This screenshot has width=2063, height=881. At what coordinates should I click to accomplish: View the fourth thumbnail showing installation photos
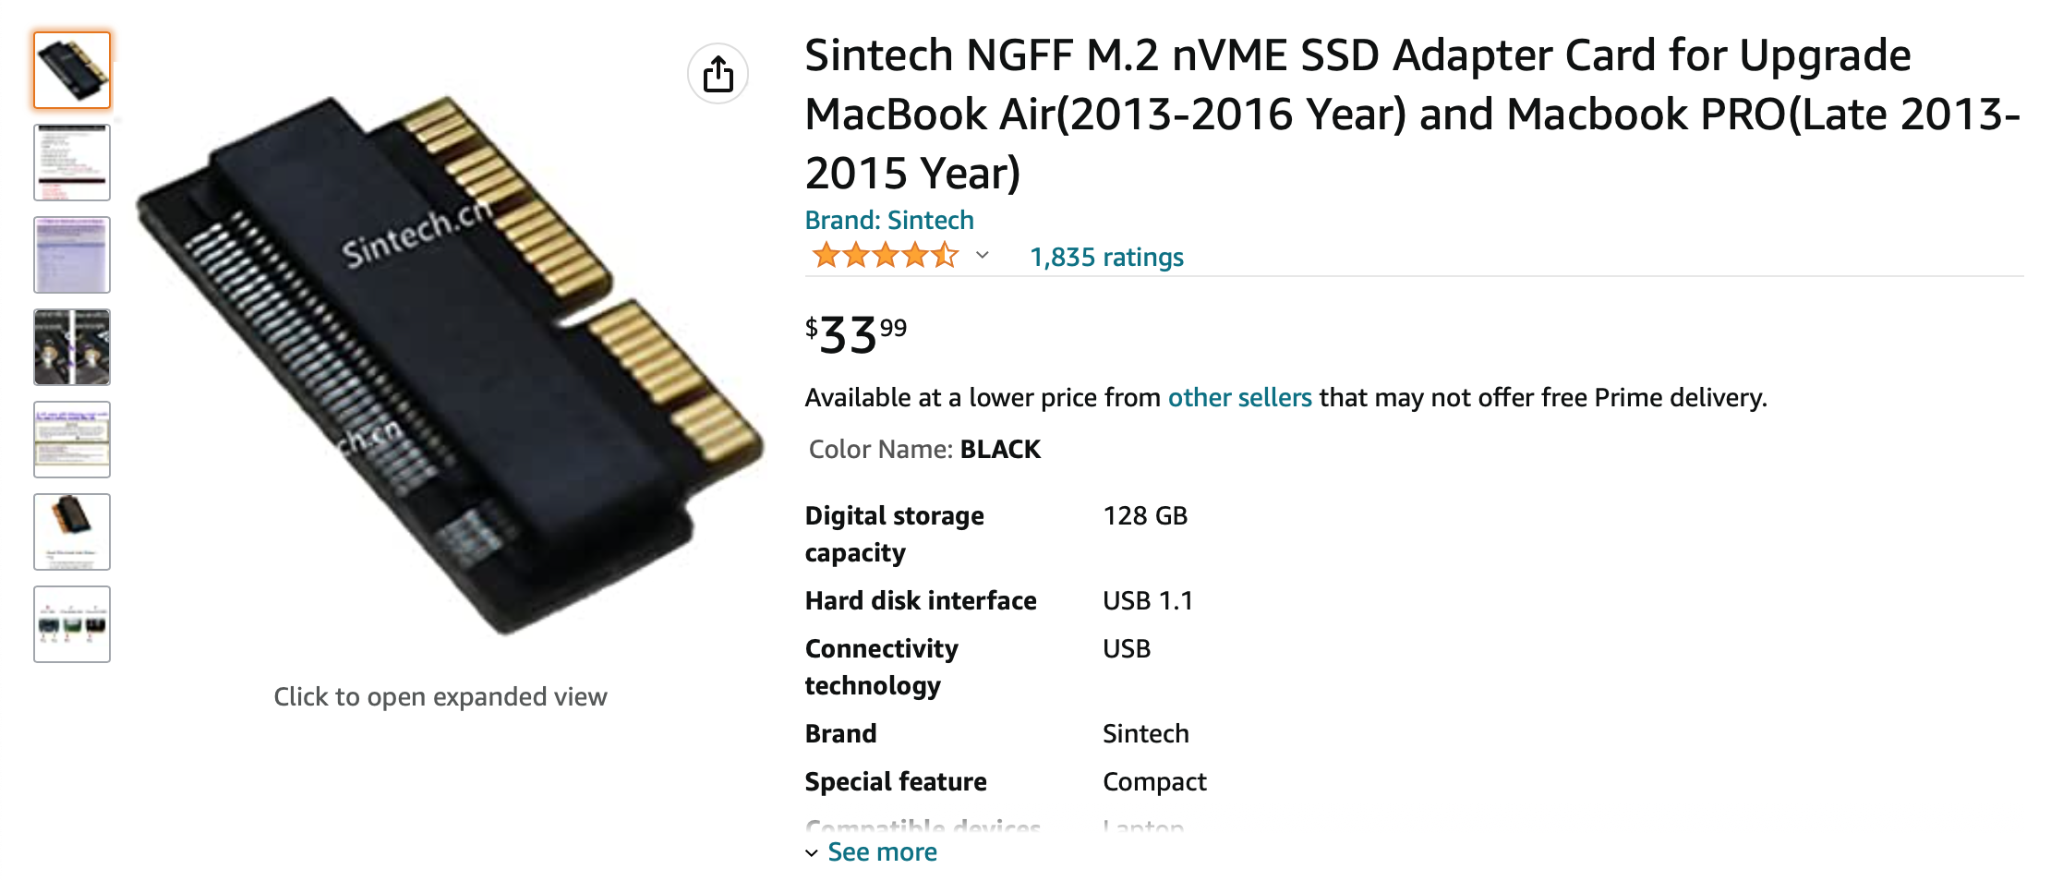pyautogui.click(x=72, y=347)
